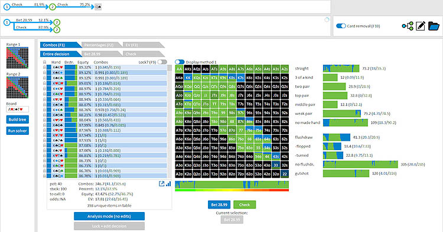
Task: Click the Build tree button
Action: [18, 120]
